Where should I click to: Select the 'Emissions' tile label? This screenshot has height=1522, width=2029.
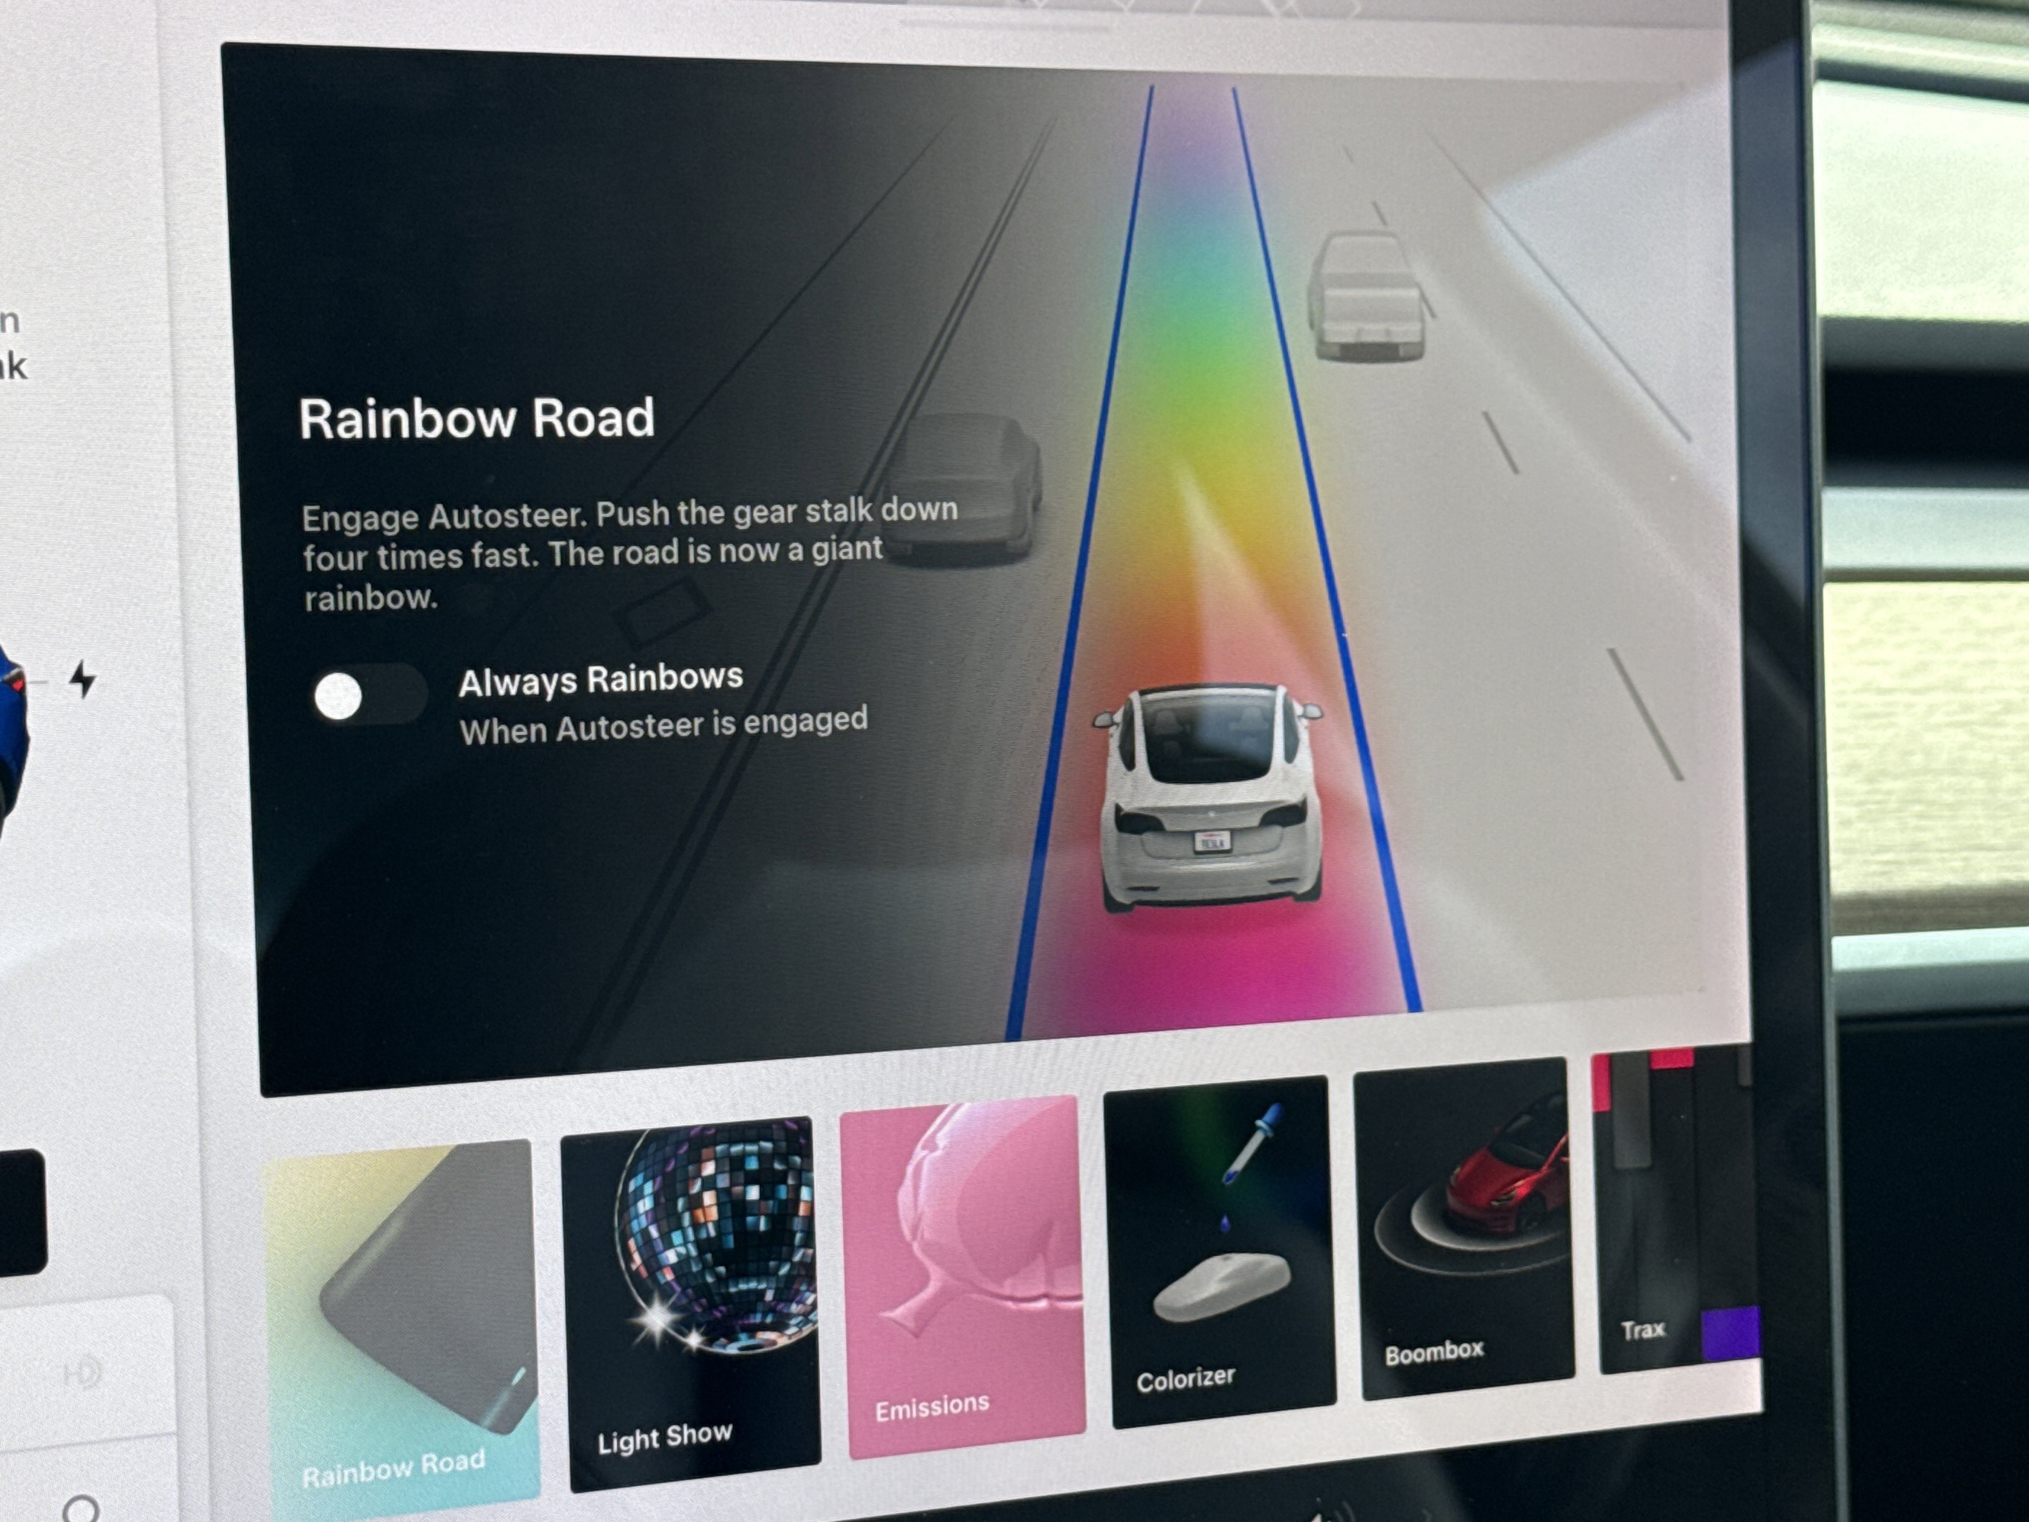click(x=932, y=1406)
